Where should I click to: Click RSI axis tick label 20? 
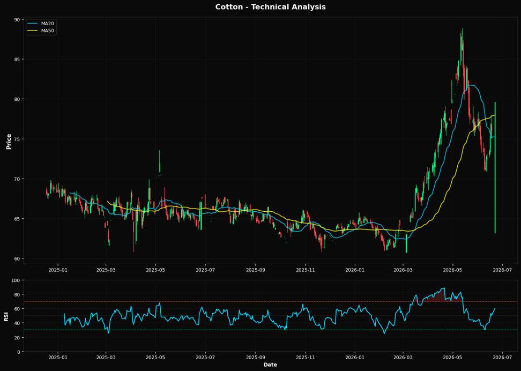point(17,338)
